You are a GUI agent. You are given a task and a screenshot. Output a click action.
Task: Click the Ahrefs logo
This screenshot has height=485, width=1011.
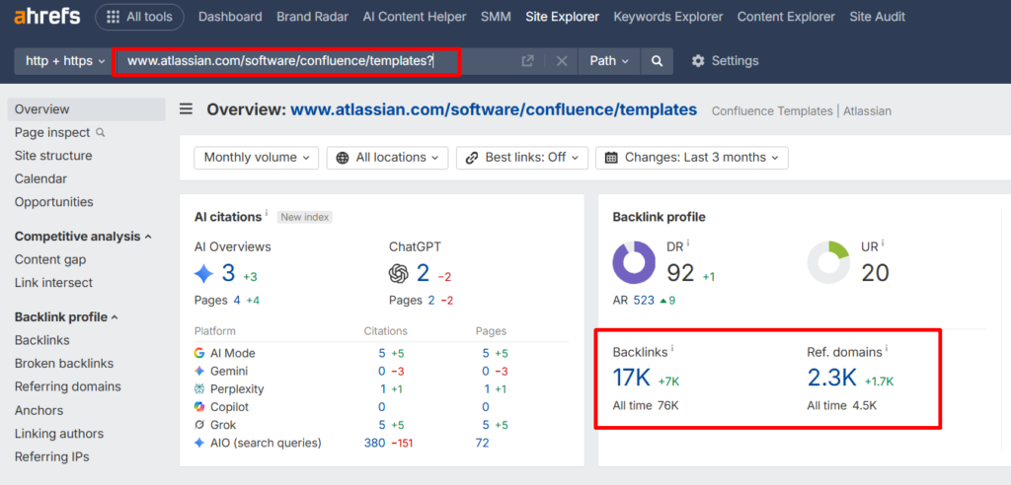[x=47, y=17]
